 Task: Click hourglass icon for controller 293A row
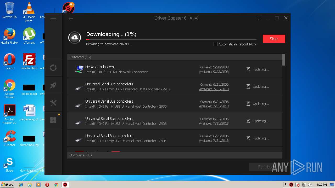[x=248, y=86]
